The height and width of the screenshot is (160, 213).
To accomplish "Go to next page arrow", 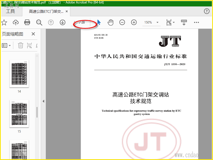I will (63, 22).
